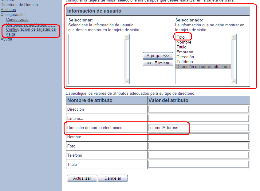Open the Conectividad settings link
This screenshot has width=260, height=191.
pyautogui.click(x=18, y=20)
